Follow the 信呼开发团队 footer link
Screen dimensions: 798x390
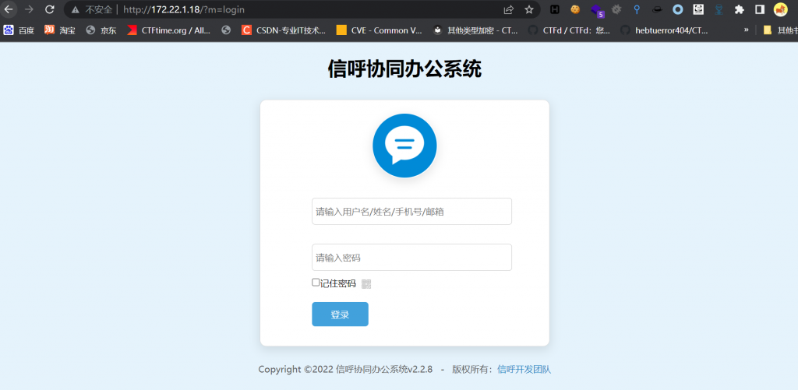tap(524, 369)
